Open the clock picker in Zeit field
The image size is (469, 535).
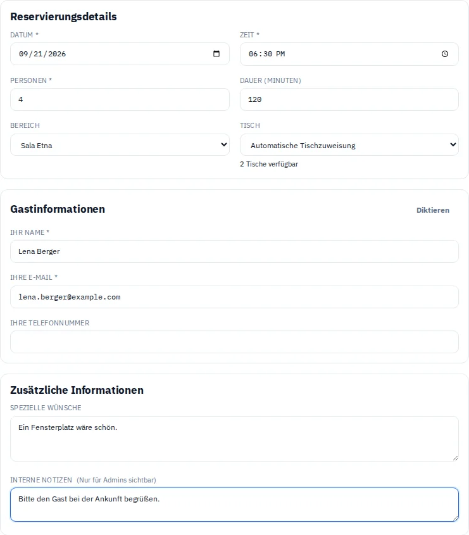tap(445, 54)
